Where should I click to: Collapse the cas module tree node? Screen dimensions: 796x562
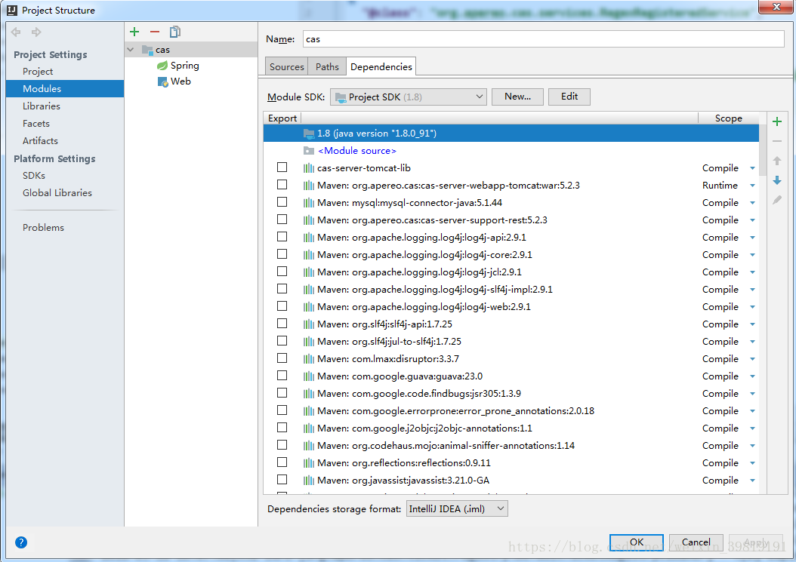pos(131,50)
